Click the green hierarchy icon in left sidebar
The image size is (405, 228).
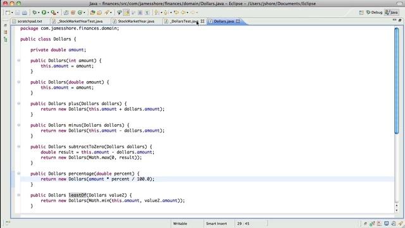point(6,39)
